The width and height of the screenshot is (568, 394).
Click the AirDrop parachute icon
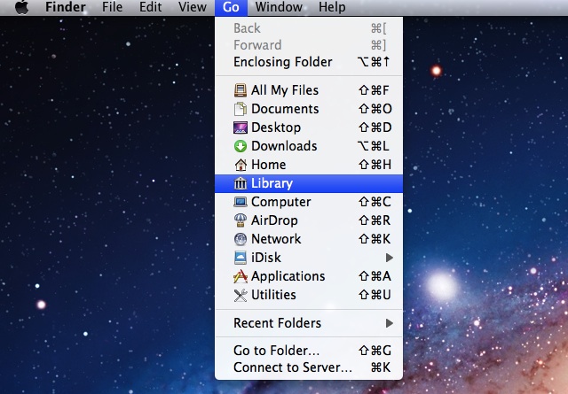(x=241, y=220)
